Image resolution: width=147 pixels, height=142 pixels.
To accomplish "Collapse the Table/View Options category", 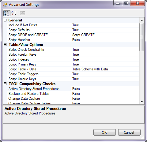I will pyautogui.click(x=5, y=45).
